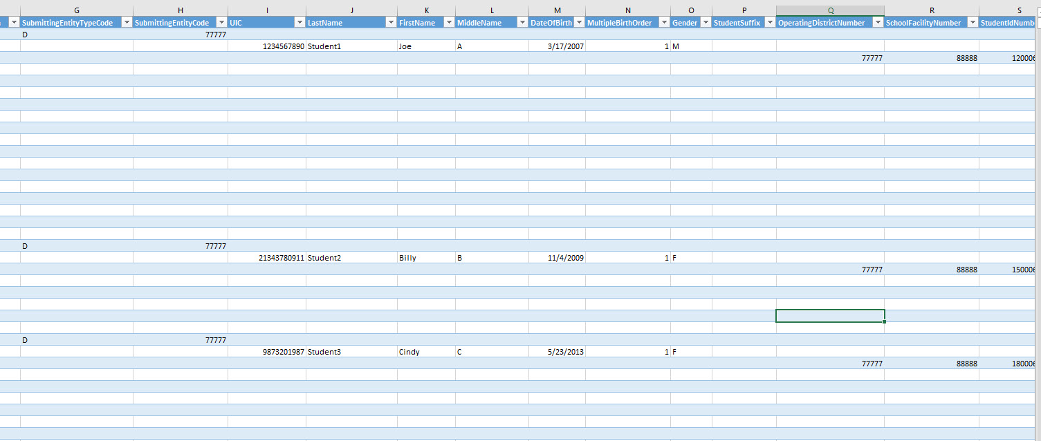Select column G by its letter header
This screenshot has width=1041, height=441.
(77, 10)
